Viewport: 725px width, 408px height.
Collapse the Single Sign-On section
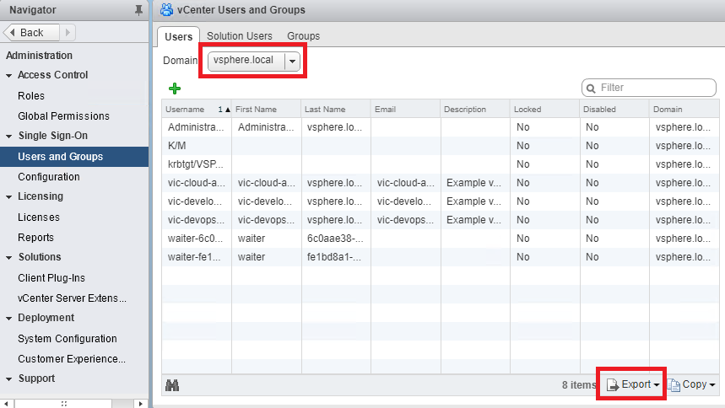[x=8, y=137]
